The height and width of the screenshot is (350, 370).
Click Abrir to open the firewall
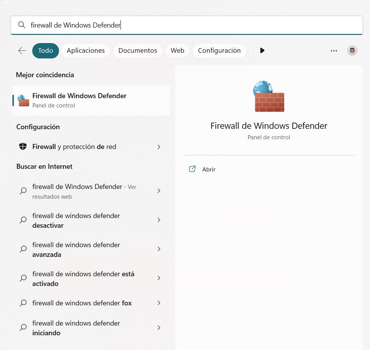pos(209,170)
